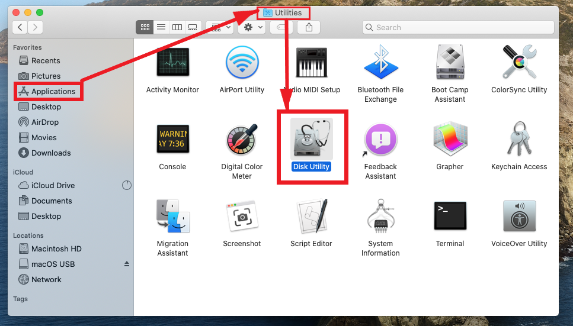Open the item grouping dropdown
The width and height of the screenshot is (573, 326).
pos(220,27)
